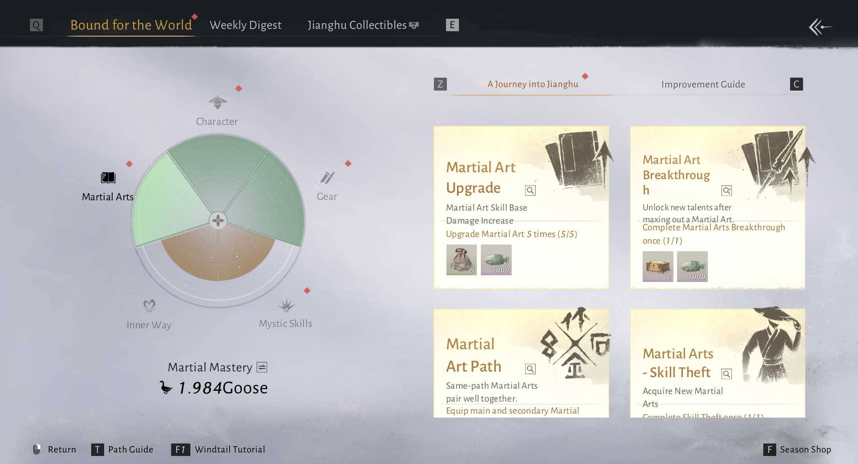The height and width of the screenshot is (464, 858).
Task: Select the A Journey into Jianghu tab
Action: click(533, 84)
